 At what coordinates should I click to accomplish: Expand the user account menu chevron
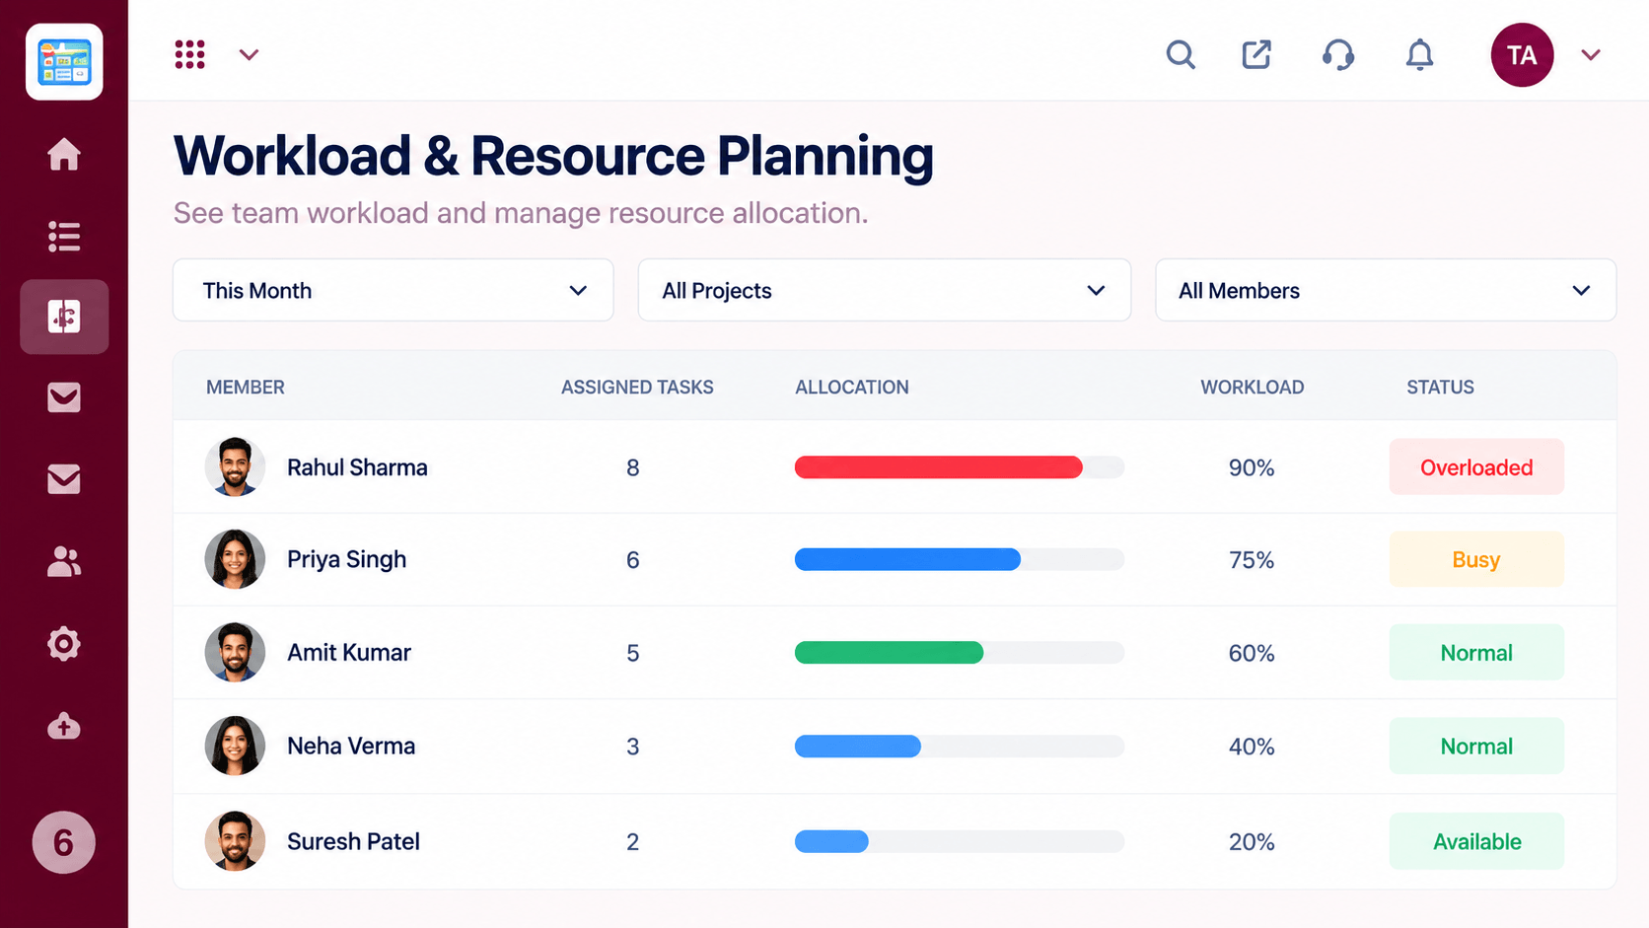[1591, 55]
